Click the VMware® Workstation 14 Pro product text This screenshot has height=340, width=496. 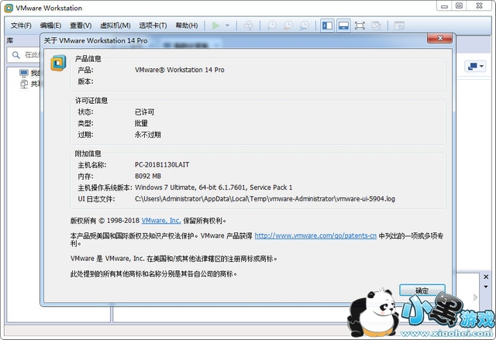179,70
